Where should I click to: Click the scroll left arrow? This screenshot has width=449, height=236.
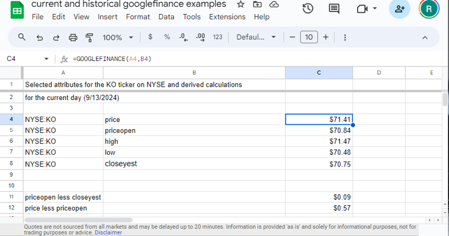click(430, 220)
